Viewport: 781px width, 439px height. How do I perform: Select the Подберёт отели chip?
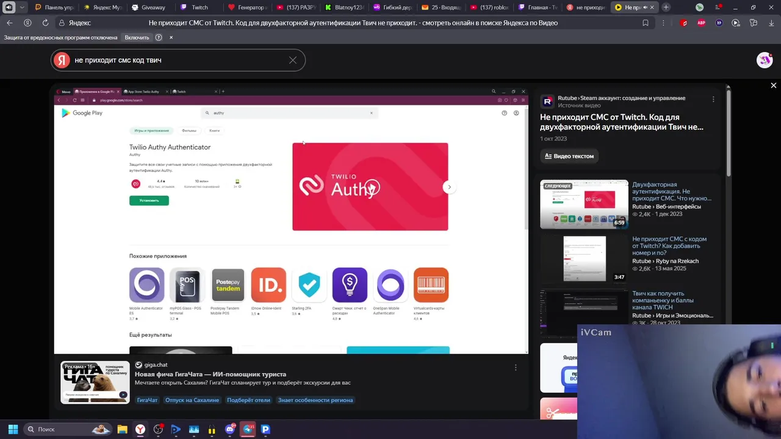(248, 400)
